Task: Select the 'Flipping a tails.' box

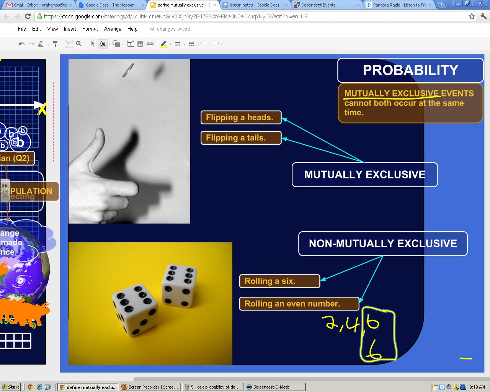Action: 241,138
